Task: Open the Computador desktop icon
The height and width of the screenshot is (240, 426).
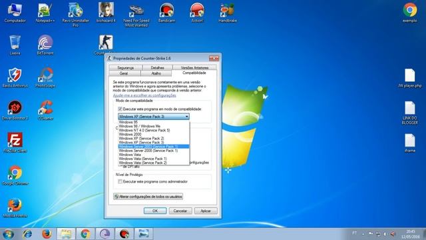Action: pos(15,13)
